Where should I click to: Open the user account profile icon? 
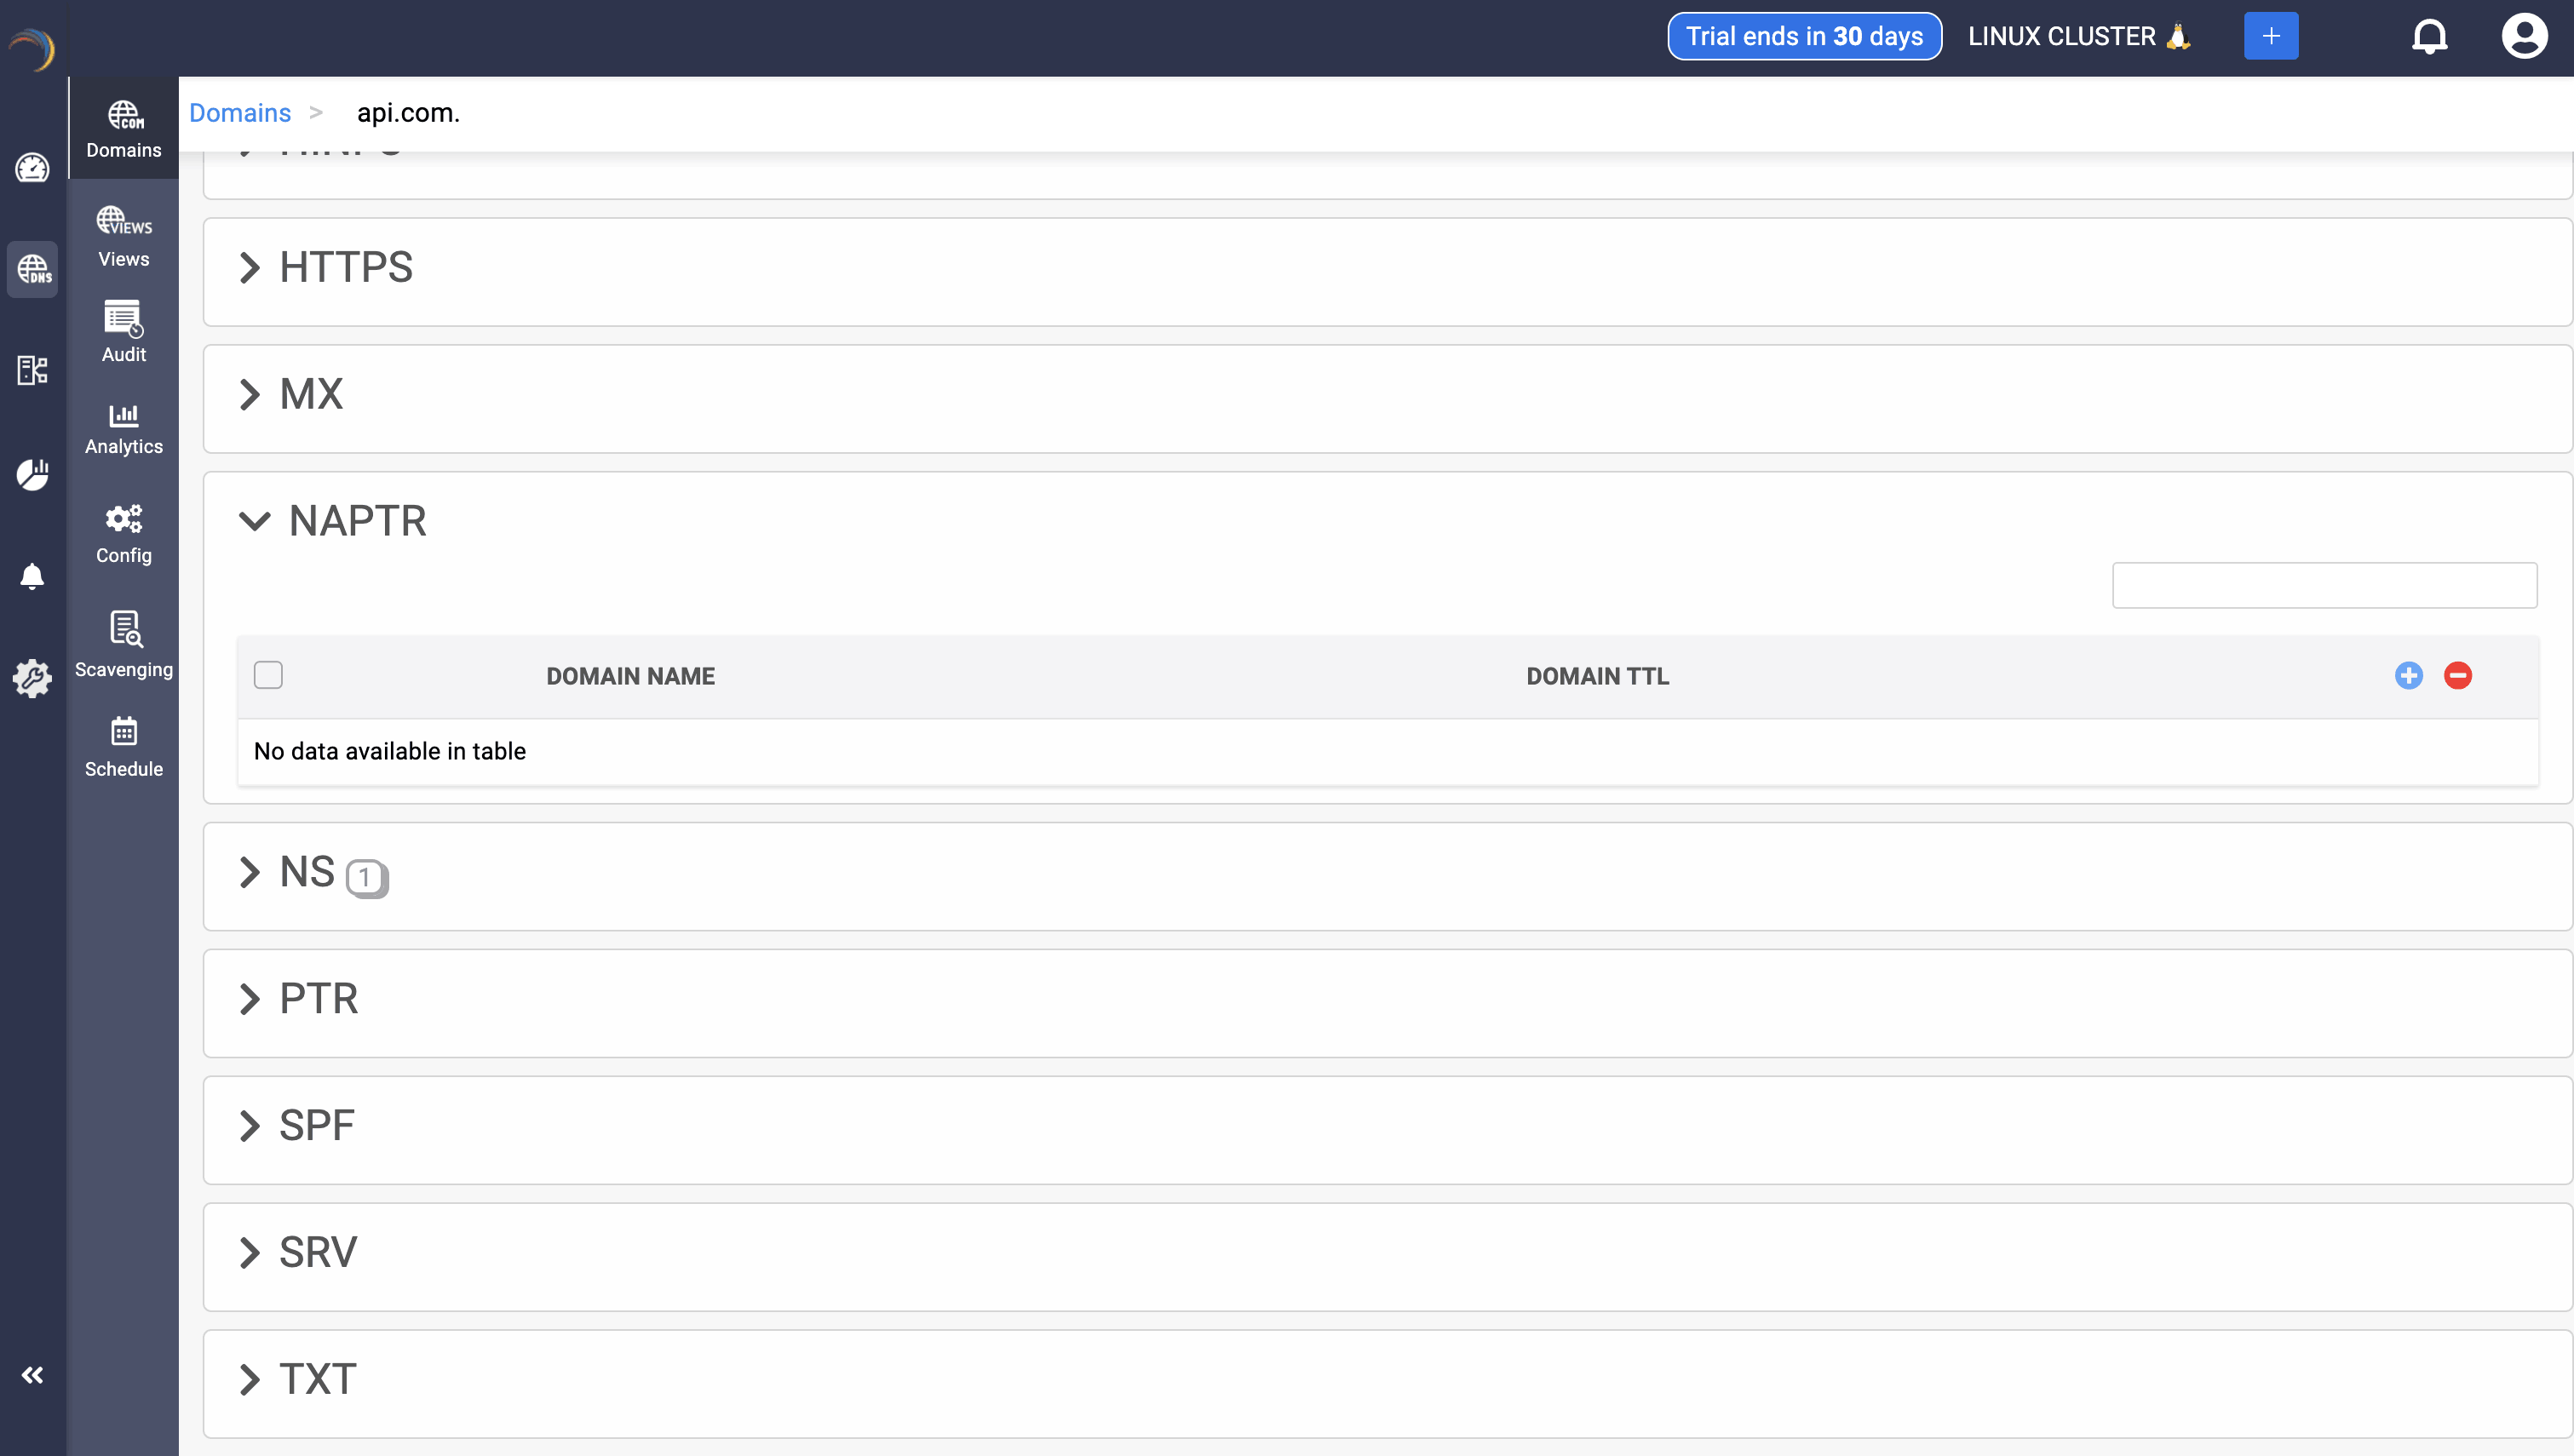click(2524, 37)
